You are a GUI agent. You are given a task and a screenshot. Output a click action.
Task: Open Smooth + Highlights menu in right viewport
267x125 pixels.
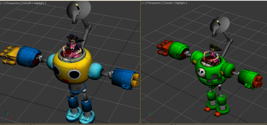point(175,3)
